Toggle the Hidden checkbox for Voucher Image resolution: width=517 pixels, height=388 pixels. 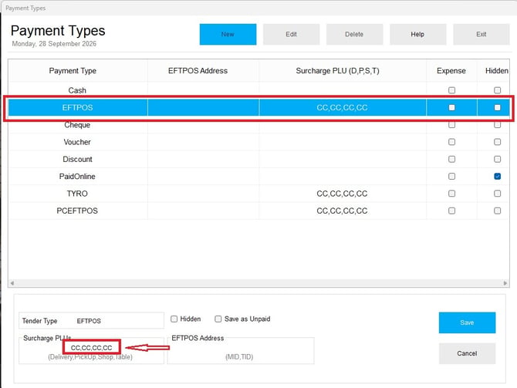tap(497, 142)
